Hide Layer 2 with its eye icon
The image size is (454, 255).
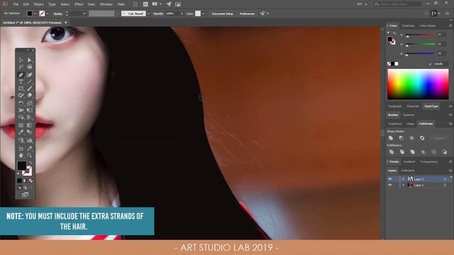(x=389, y=179)
